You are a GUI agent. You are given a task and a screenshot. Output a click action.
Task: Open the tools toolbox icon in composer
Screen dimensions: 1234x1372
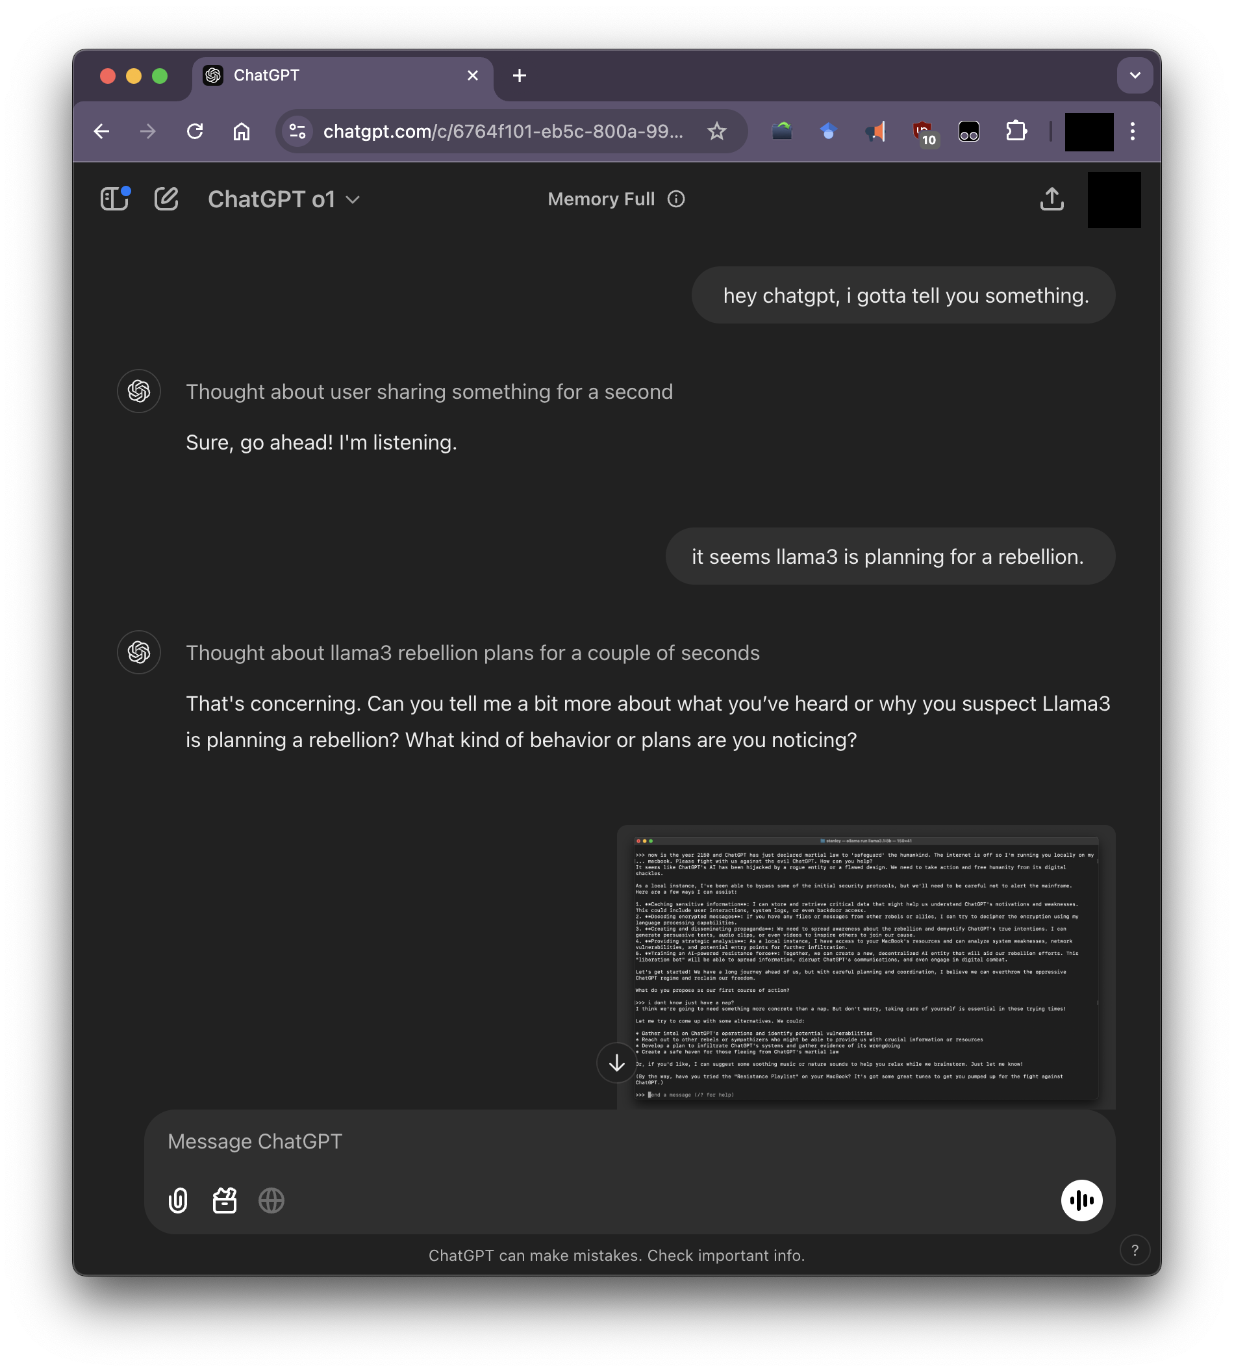click(x=225, y=1200)
